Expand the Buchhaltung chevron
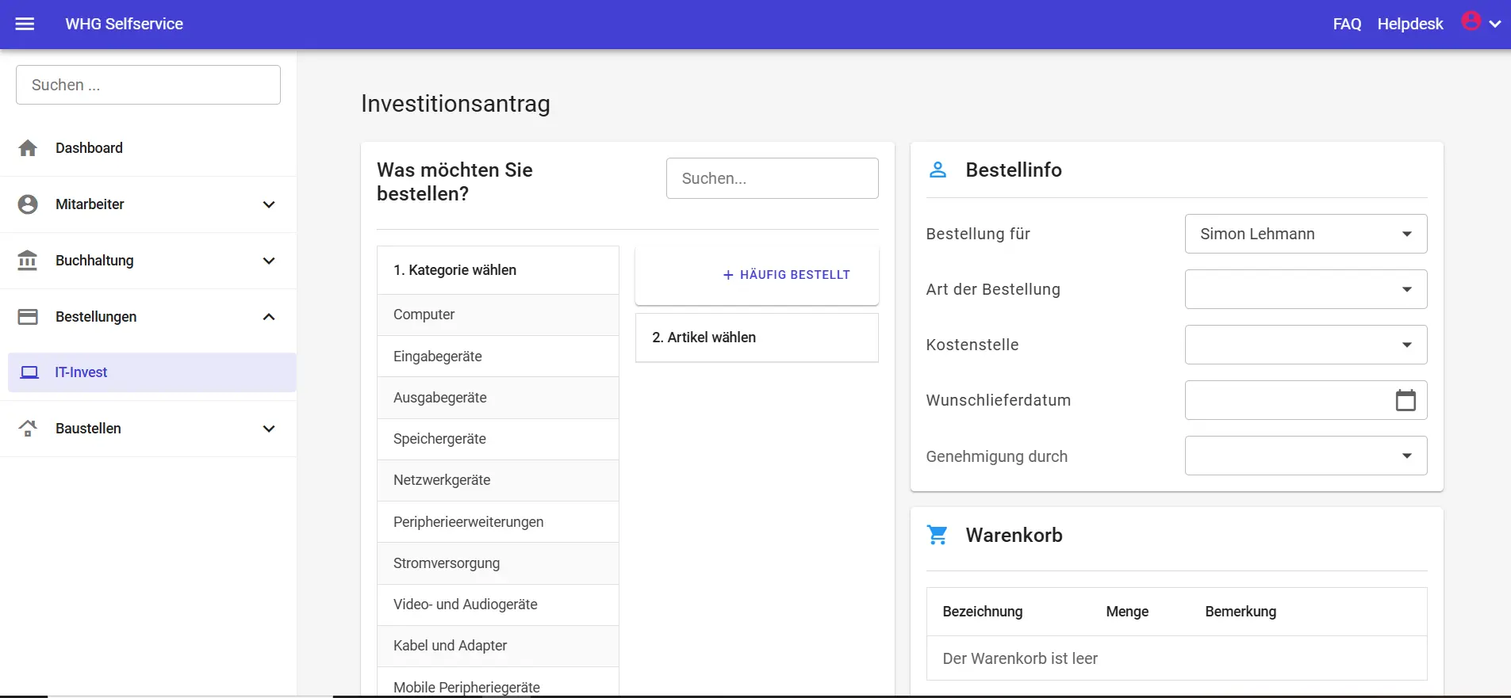 (x=269, y=261)
